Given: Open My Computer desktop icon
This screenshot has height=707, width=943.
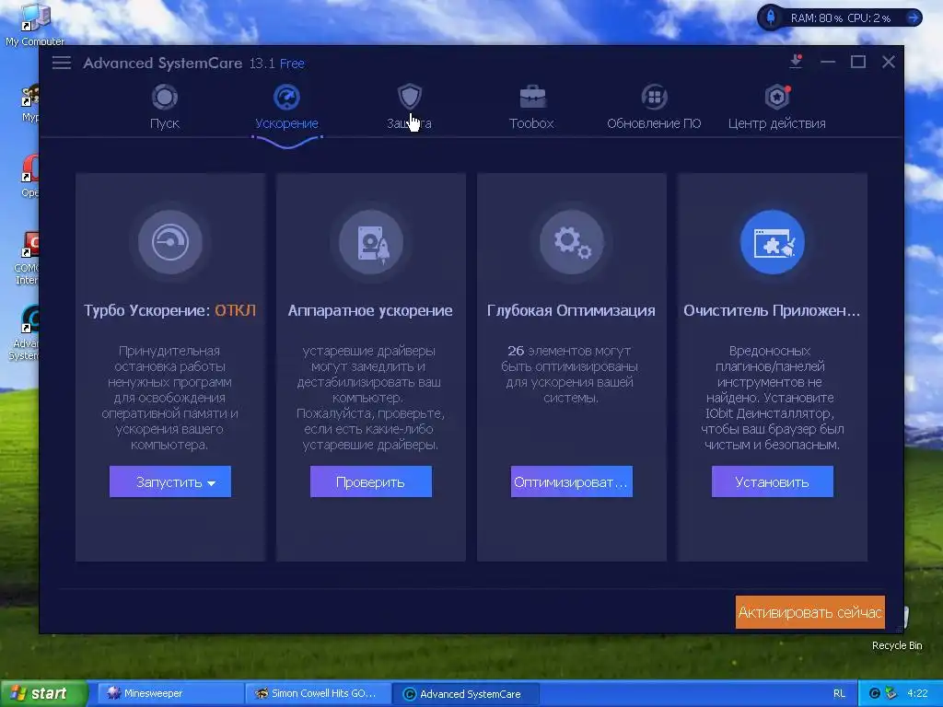Looking at the screenshot, I should click(x=34, y=25).
